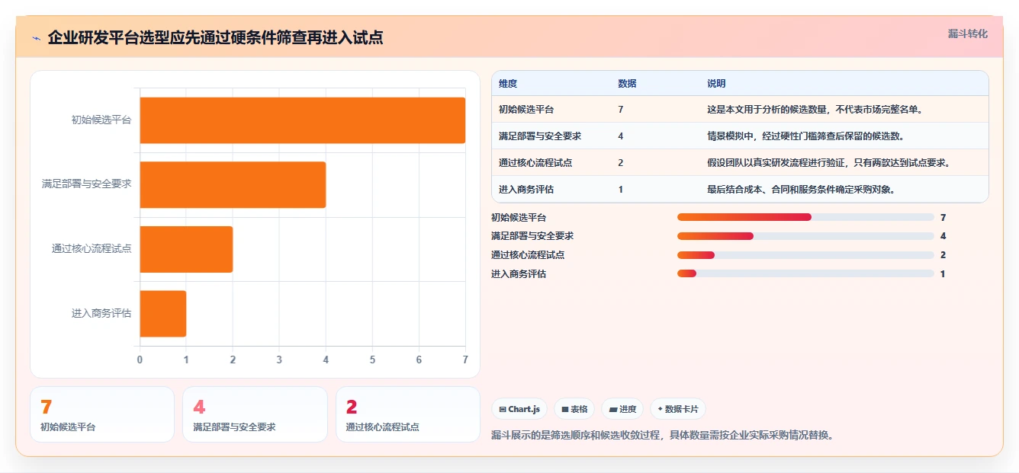Click the 通过核心流程试点 bar in the chart

pos(186,249)
